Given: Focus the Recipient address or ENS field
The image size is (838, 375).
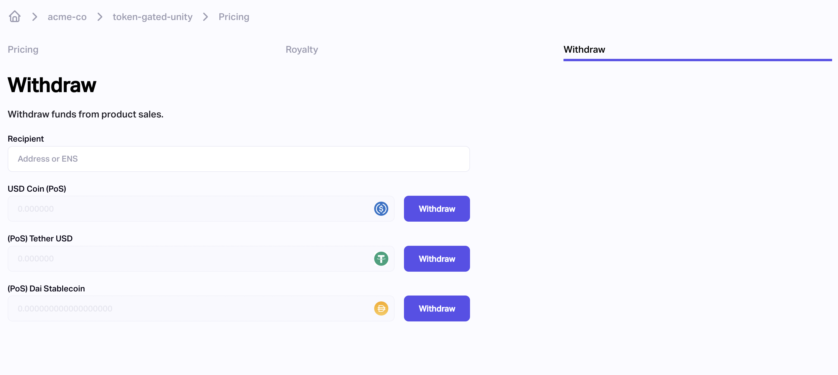Looking at the screenshot, I should pos(239,159).
